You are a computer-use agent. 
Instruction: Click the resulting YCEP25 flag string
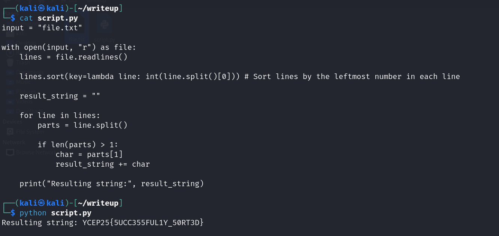pyautogui.click(x=143, y=223)
